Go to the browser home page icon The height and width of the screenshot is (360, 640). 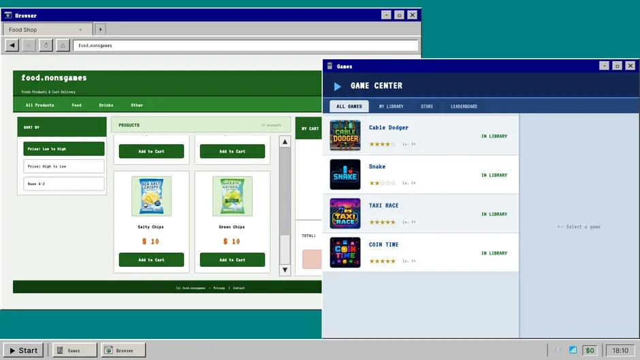click(x=63, y=46)
